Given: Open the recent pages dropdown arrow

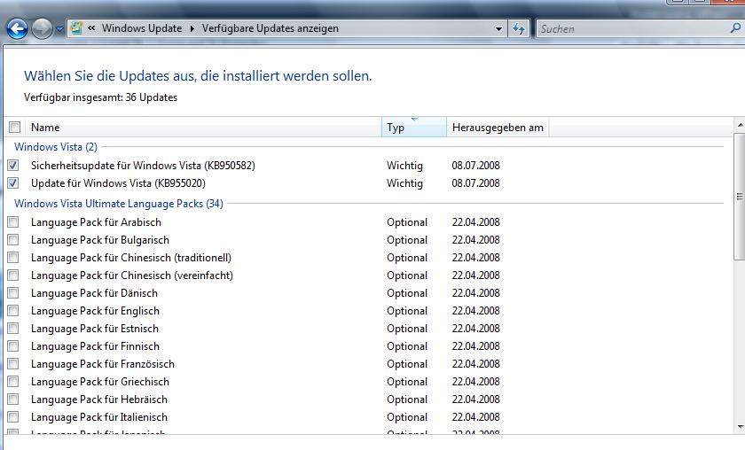Looking at the screenshot, I should [x=59, y=29].
